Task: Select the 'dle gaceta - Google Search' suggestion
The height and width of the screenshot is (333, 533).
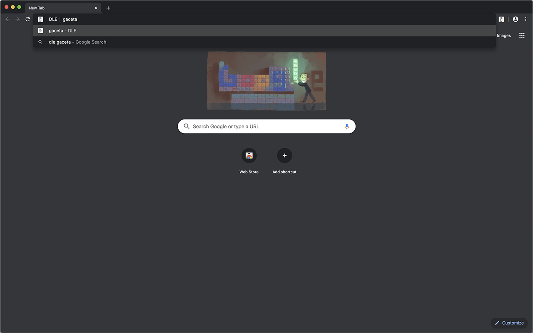Action: (x=264, y=42)
